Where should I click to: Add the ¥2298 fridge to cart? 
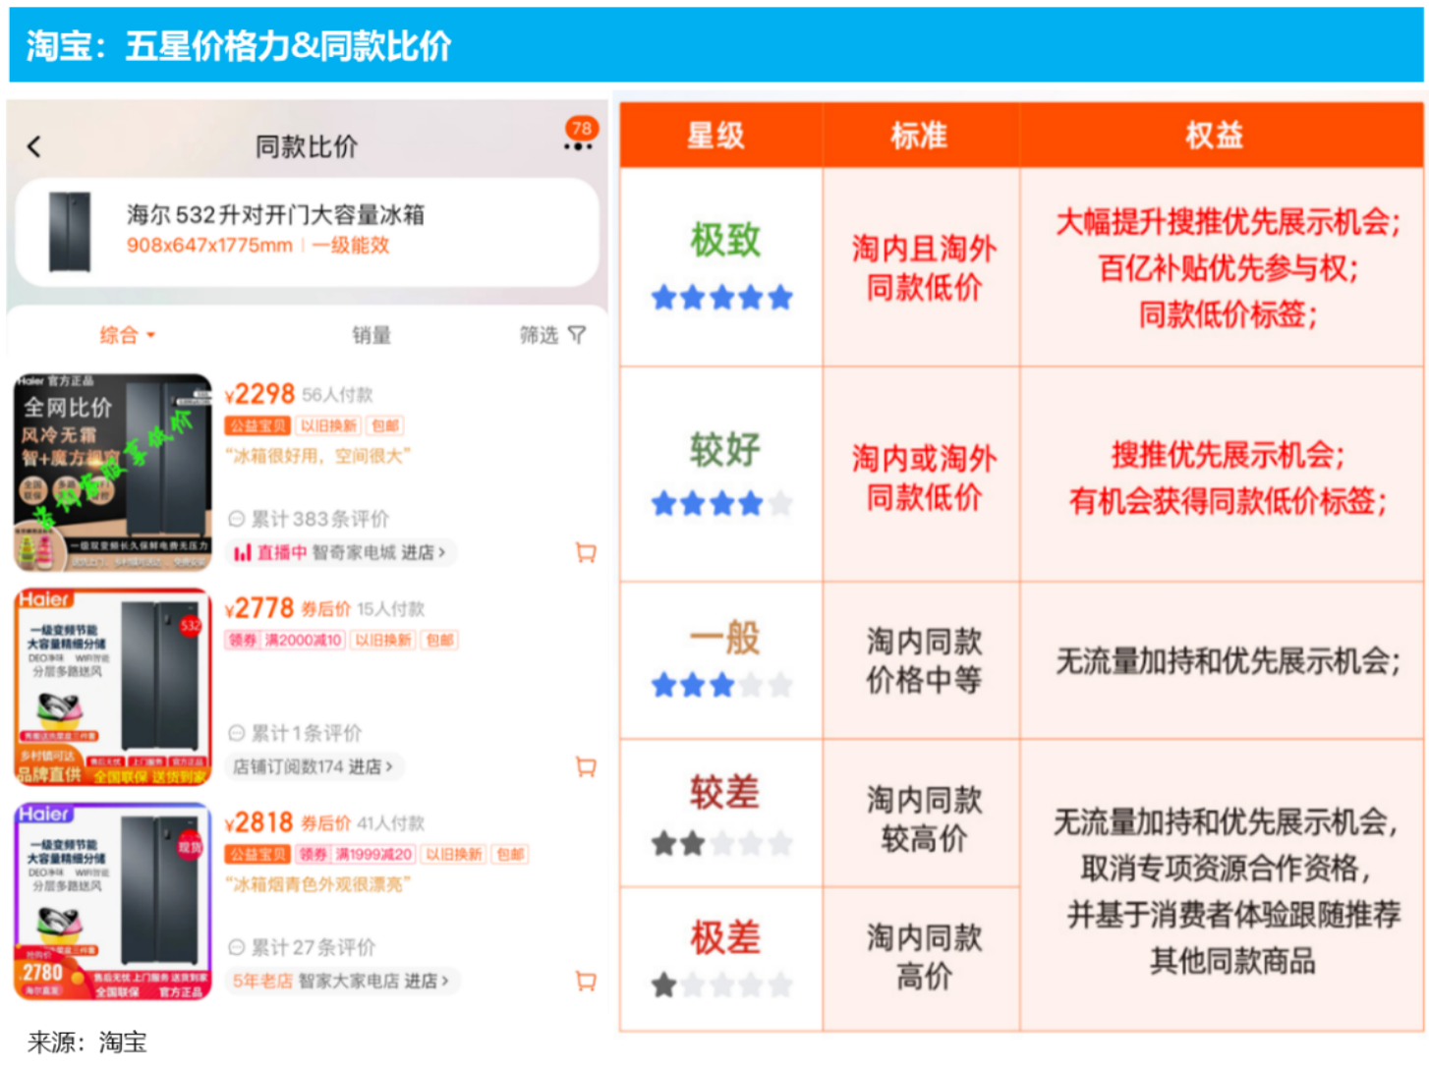pos(586,553)
